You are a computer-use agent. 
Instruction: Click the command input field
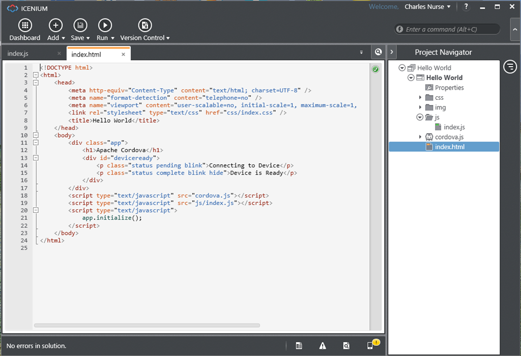click(447, 29)
